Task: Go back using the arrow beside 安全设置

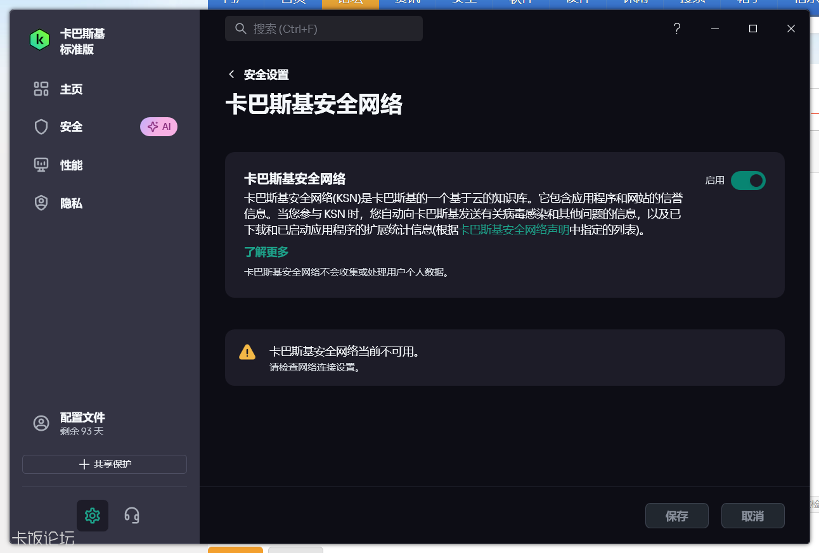Action: [x=231, y=75]
